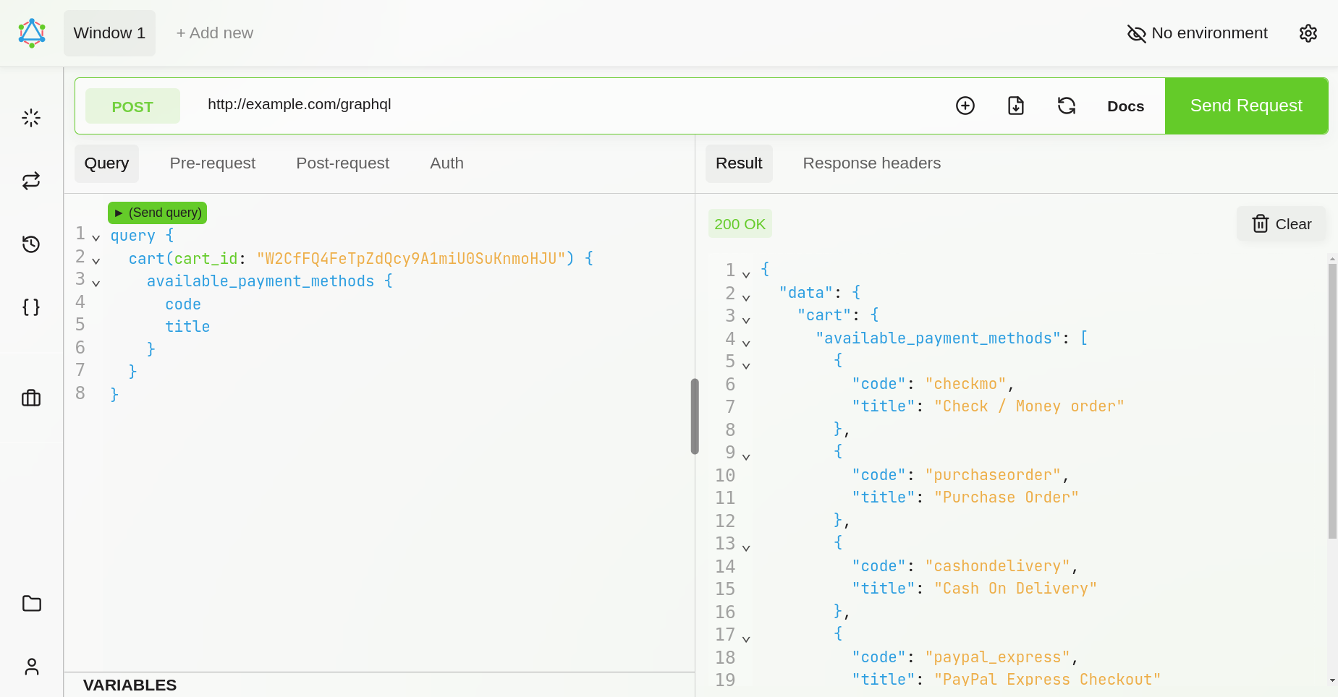Click the Send Request button
This screenshot has width=1338, height=697.
[x=1246, y=106]
